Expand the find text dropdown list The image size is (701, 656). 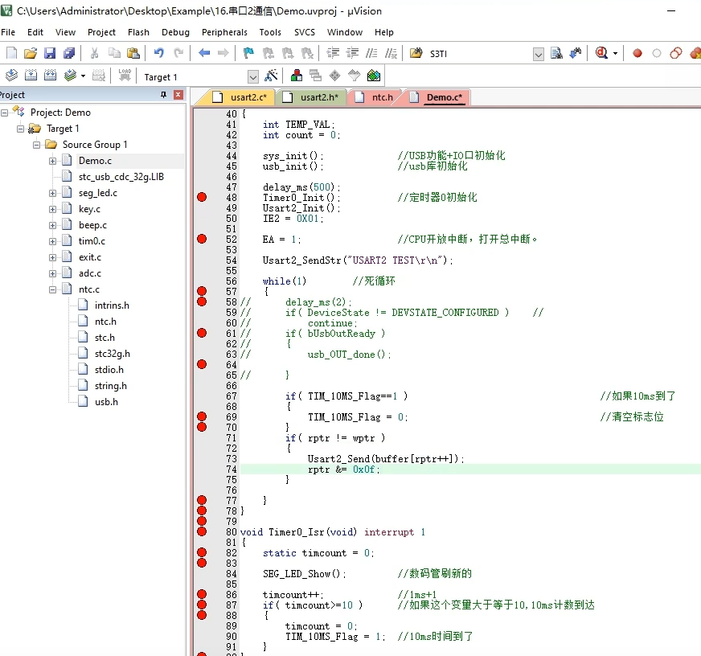tap(539, 54)
